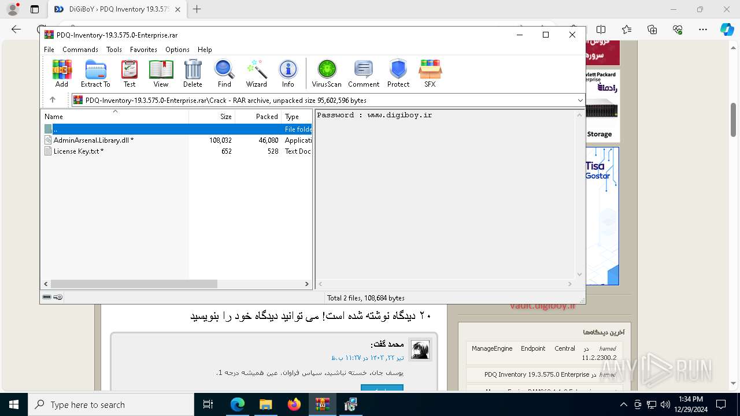Click the Tisa Gostar advertisement banner

click(602, 216)
